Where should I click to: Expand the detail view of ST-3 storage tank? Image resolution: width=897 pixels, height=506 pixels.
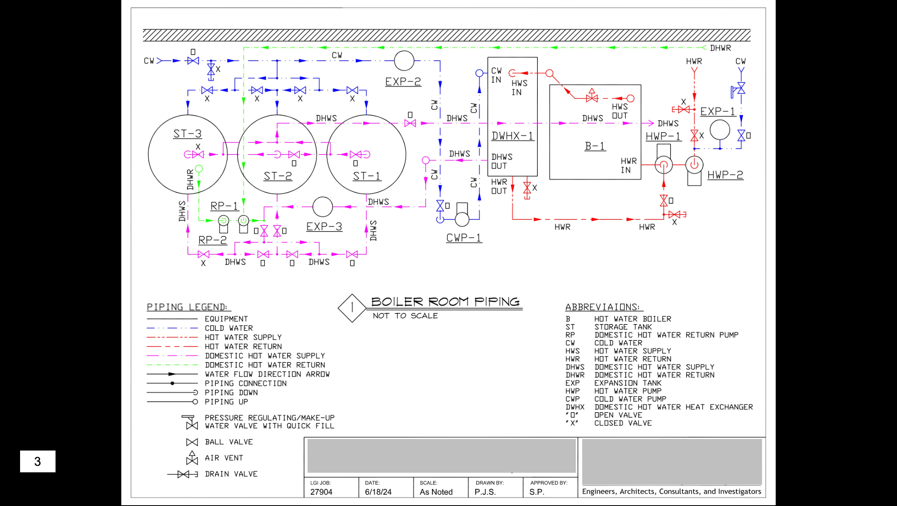point(188,154)
